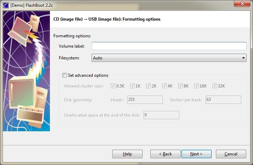The width and height of the screenshot is (253, 165).
Task: Toggle the 16K cluster size checkbox
Action: (196, 86)
